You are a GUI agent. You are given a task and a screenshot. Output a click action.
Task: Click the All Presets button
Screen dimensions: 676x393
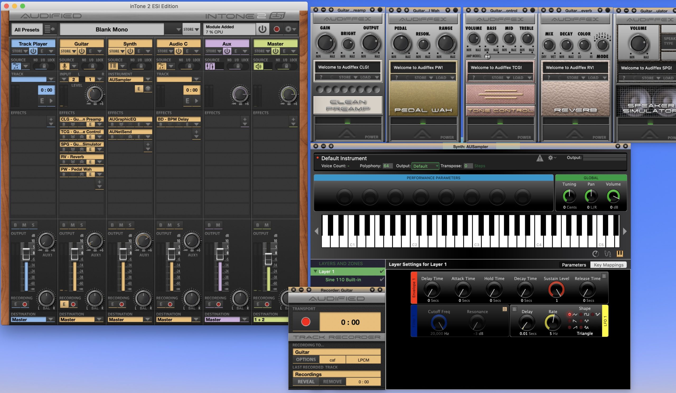click(x=27, y=30)
